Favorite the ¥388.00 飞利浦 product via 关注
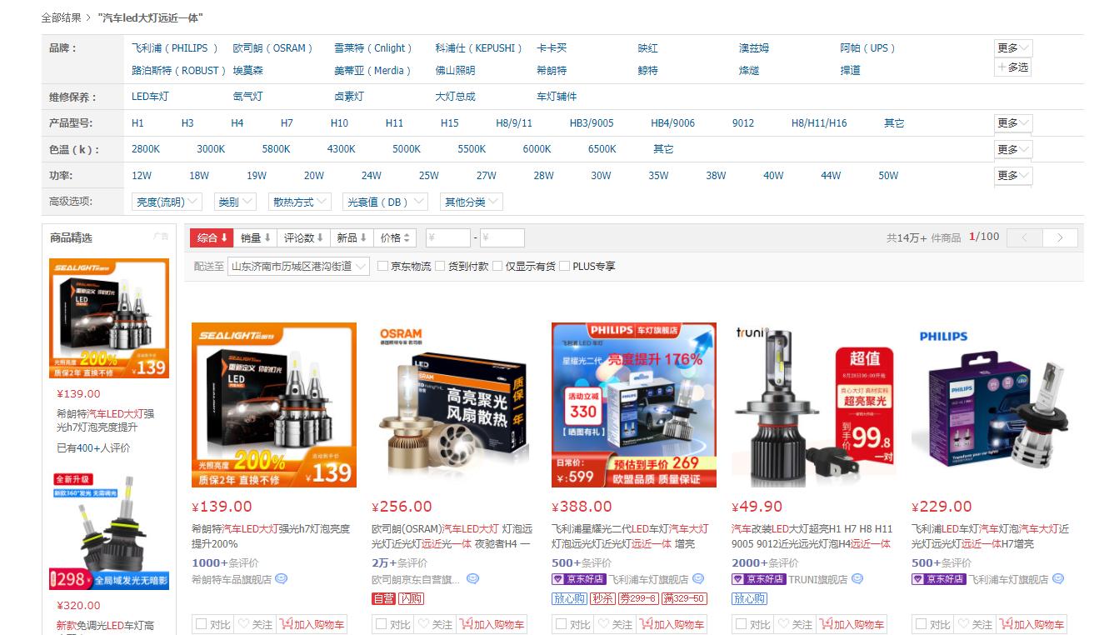The image size is (1119, 635). (x=615, y=624)
